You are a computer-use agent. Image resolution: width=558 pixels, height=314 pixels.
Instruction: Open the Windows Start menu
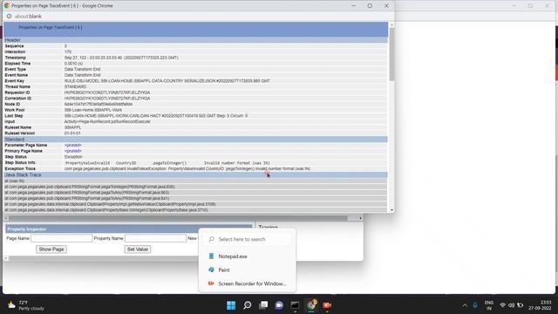pyautogui.click(x=231, y=305)
